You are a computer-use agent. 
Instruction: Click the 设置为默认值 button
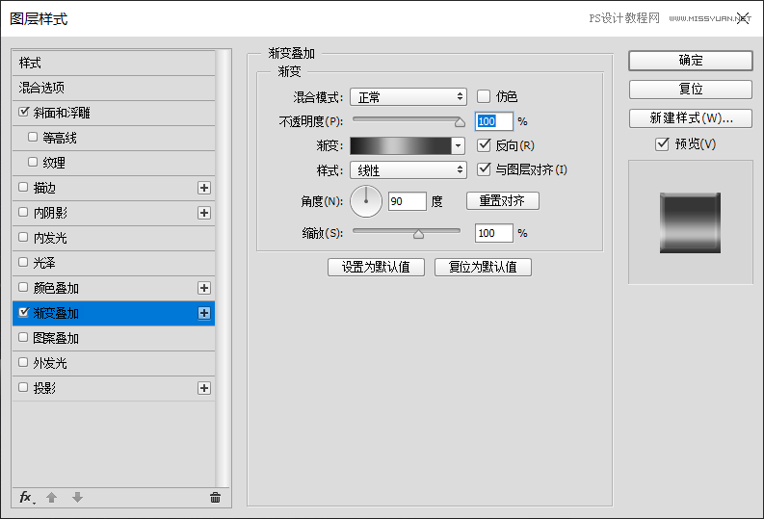tap(376, 267)
